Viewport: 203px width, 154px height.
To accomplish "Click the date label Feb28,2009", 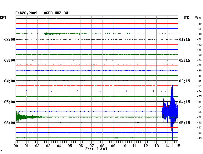I will pos(26,13).
